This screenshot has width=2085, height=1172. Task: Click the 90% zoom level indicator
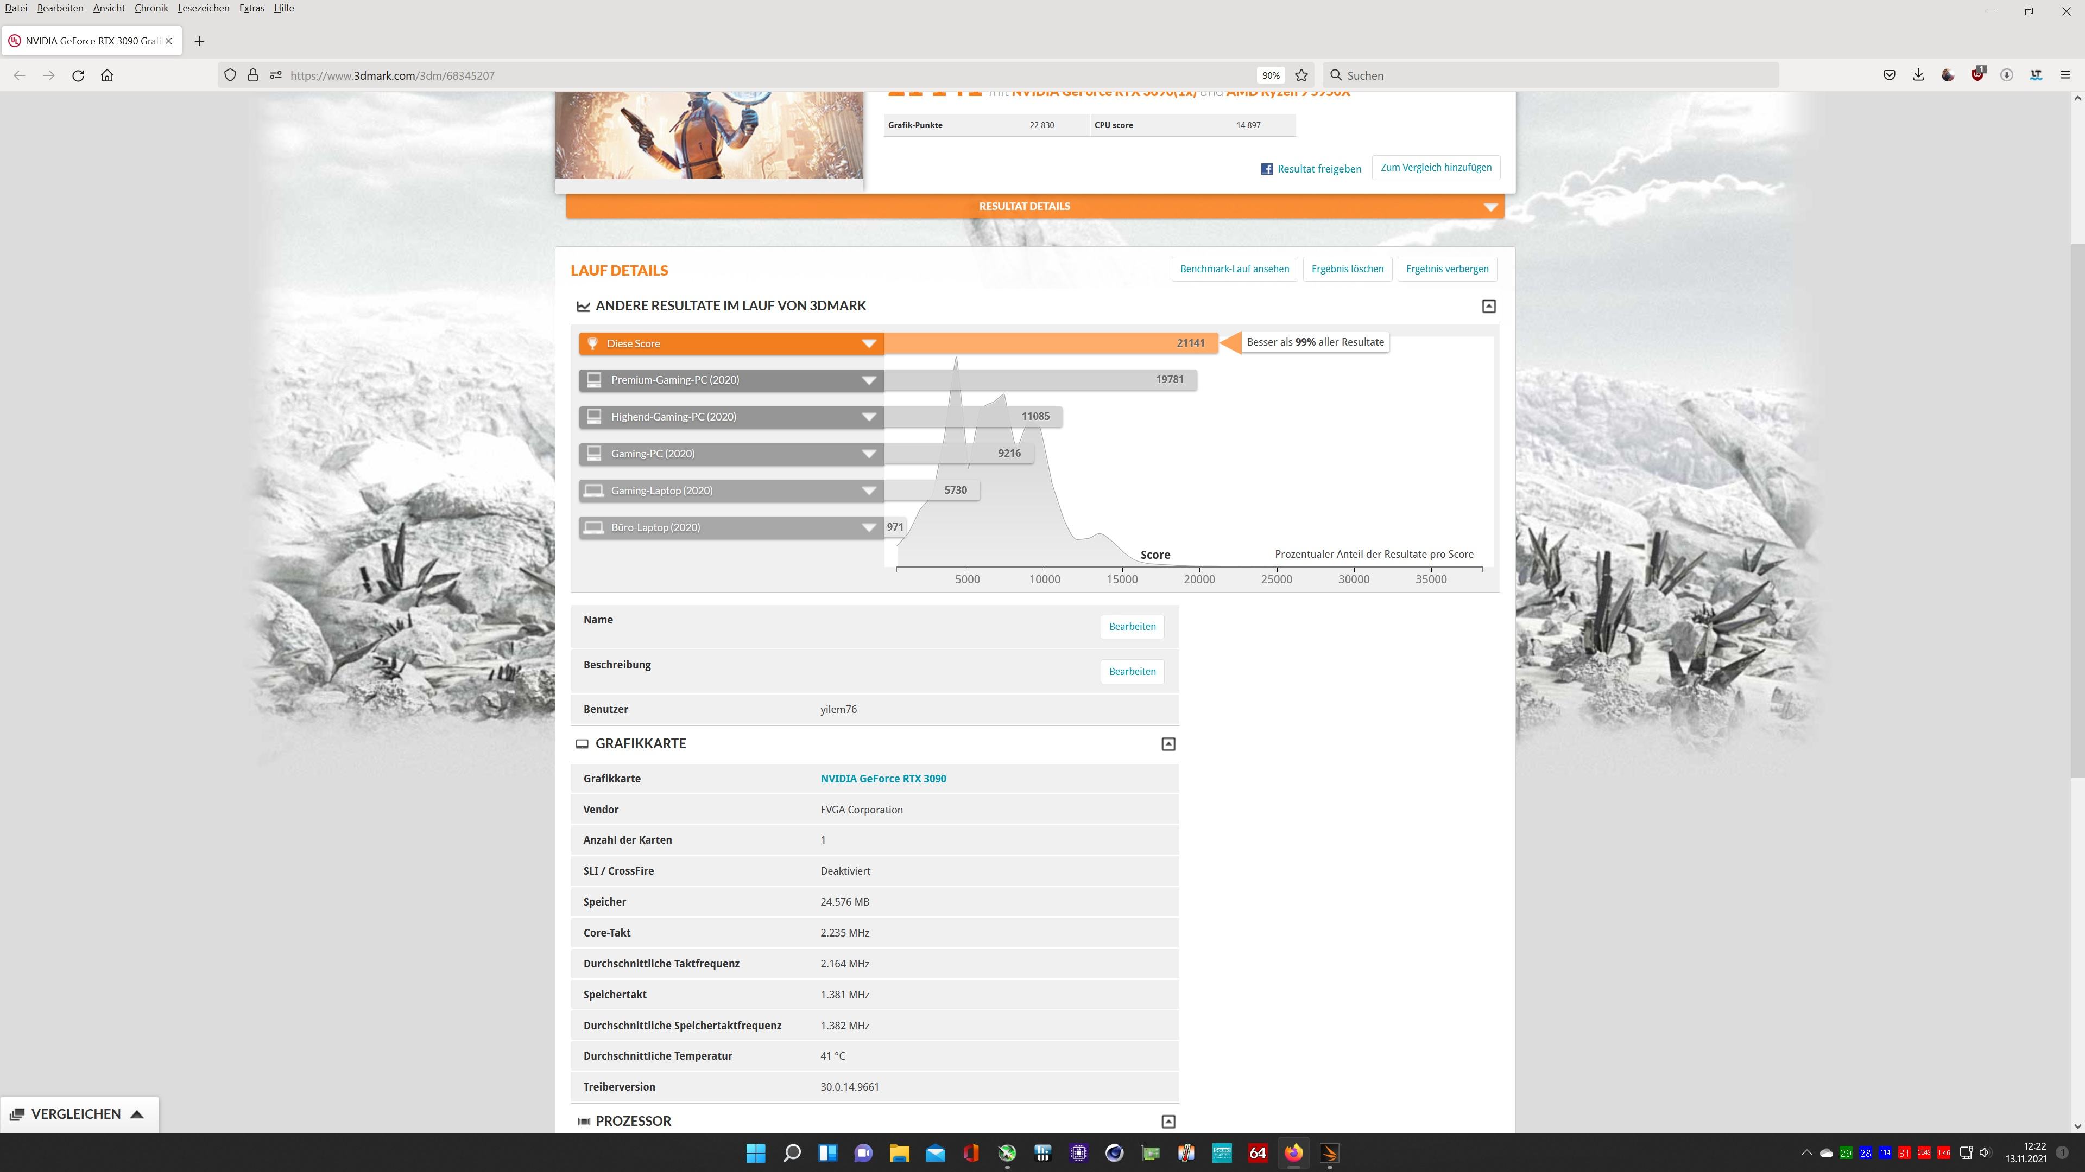pos(1270,75)
